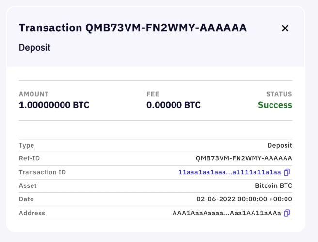Close the transaction details dialog
Viewport: 318px width, 242px height.
285,28
